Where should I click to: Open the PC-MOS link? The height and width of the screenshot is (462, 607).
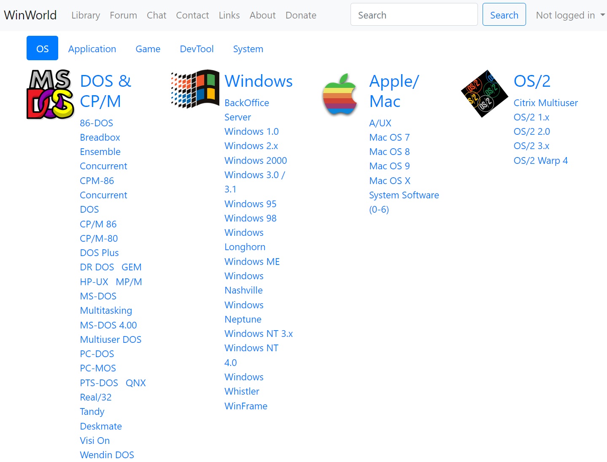(x=98, y=368)
